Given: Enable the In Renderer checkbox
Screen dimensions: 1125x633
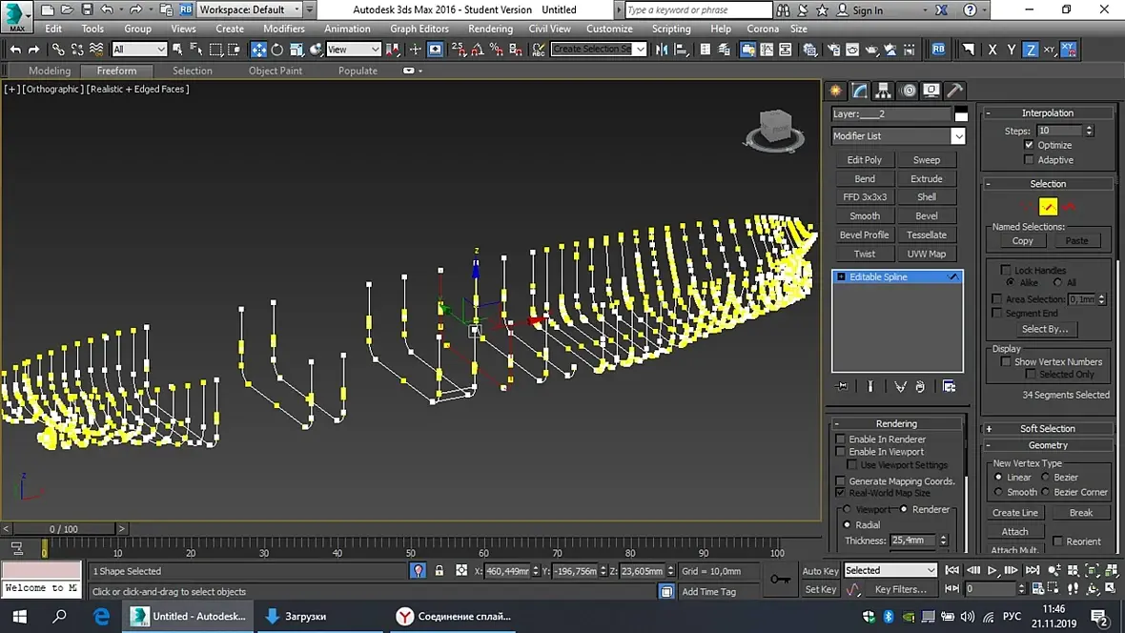Looking at the screenshot, I should pos(840,439).
